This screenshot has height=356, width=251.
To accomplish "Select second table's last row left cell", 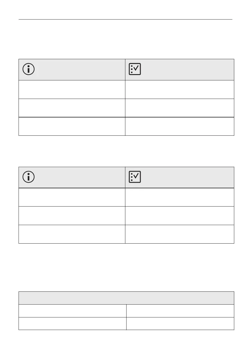I will pos(72,234).
